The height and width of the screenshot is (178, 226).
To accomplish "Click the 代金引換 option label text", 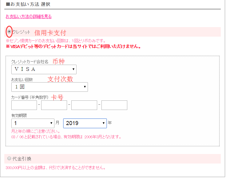I will (x=22, y=159).
